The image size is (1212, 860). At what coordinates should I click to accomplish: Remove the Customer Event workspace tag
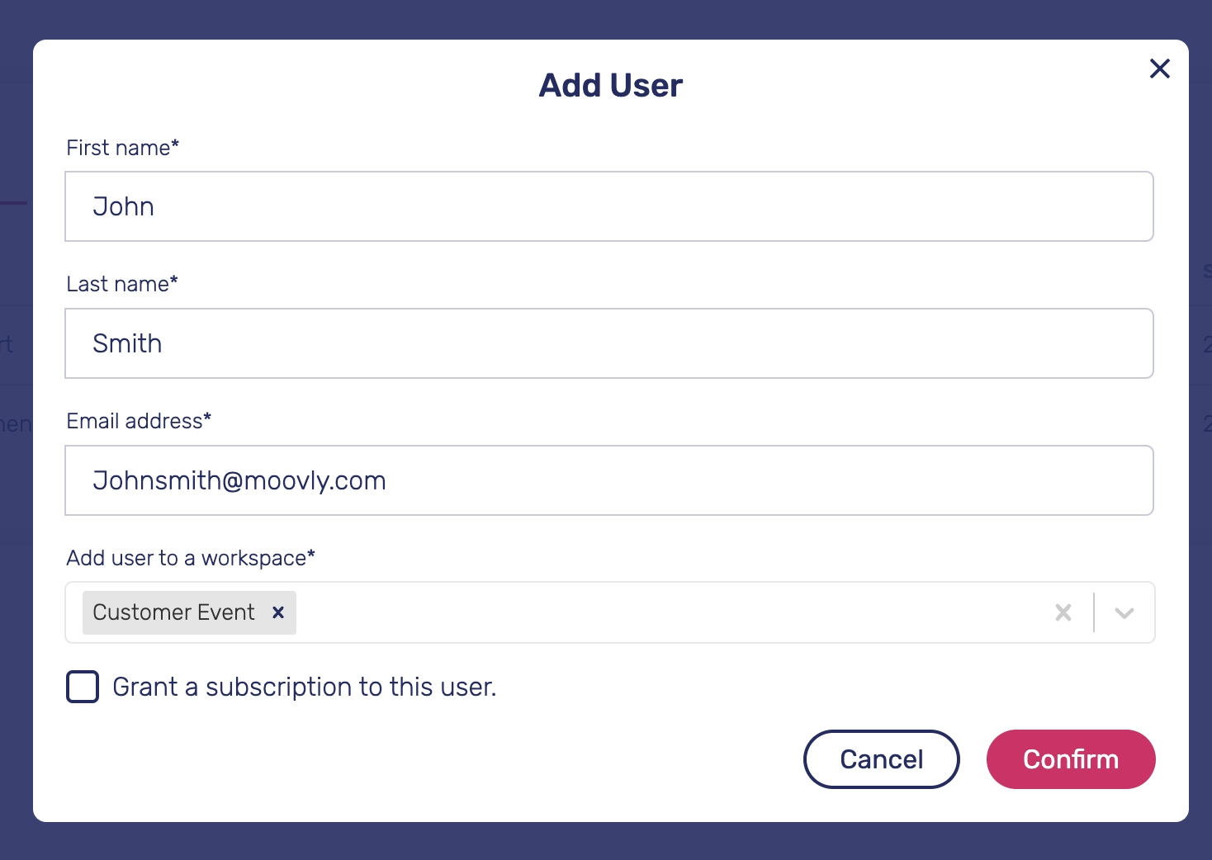(278, 612)
